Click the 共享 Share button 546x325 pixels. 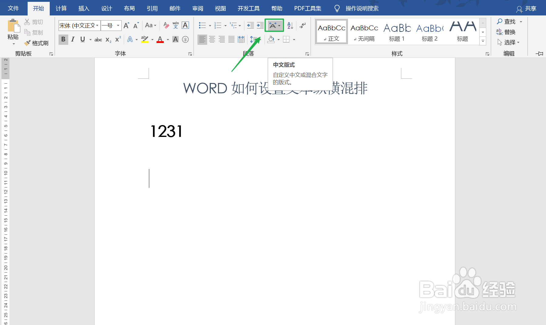(x=527, y=8)
